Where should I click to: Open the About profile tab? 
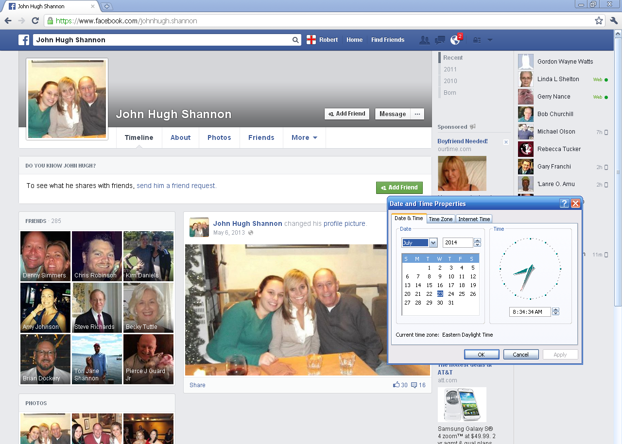(x=180, y=137)
